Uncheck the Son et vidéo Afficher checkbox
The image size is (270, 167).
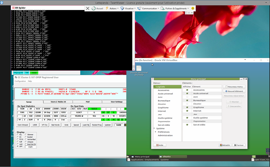coord(187,125)
